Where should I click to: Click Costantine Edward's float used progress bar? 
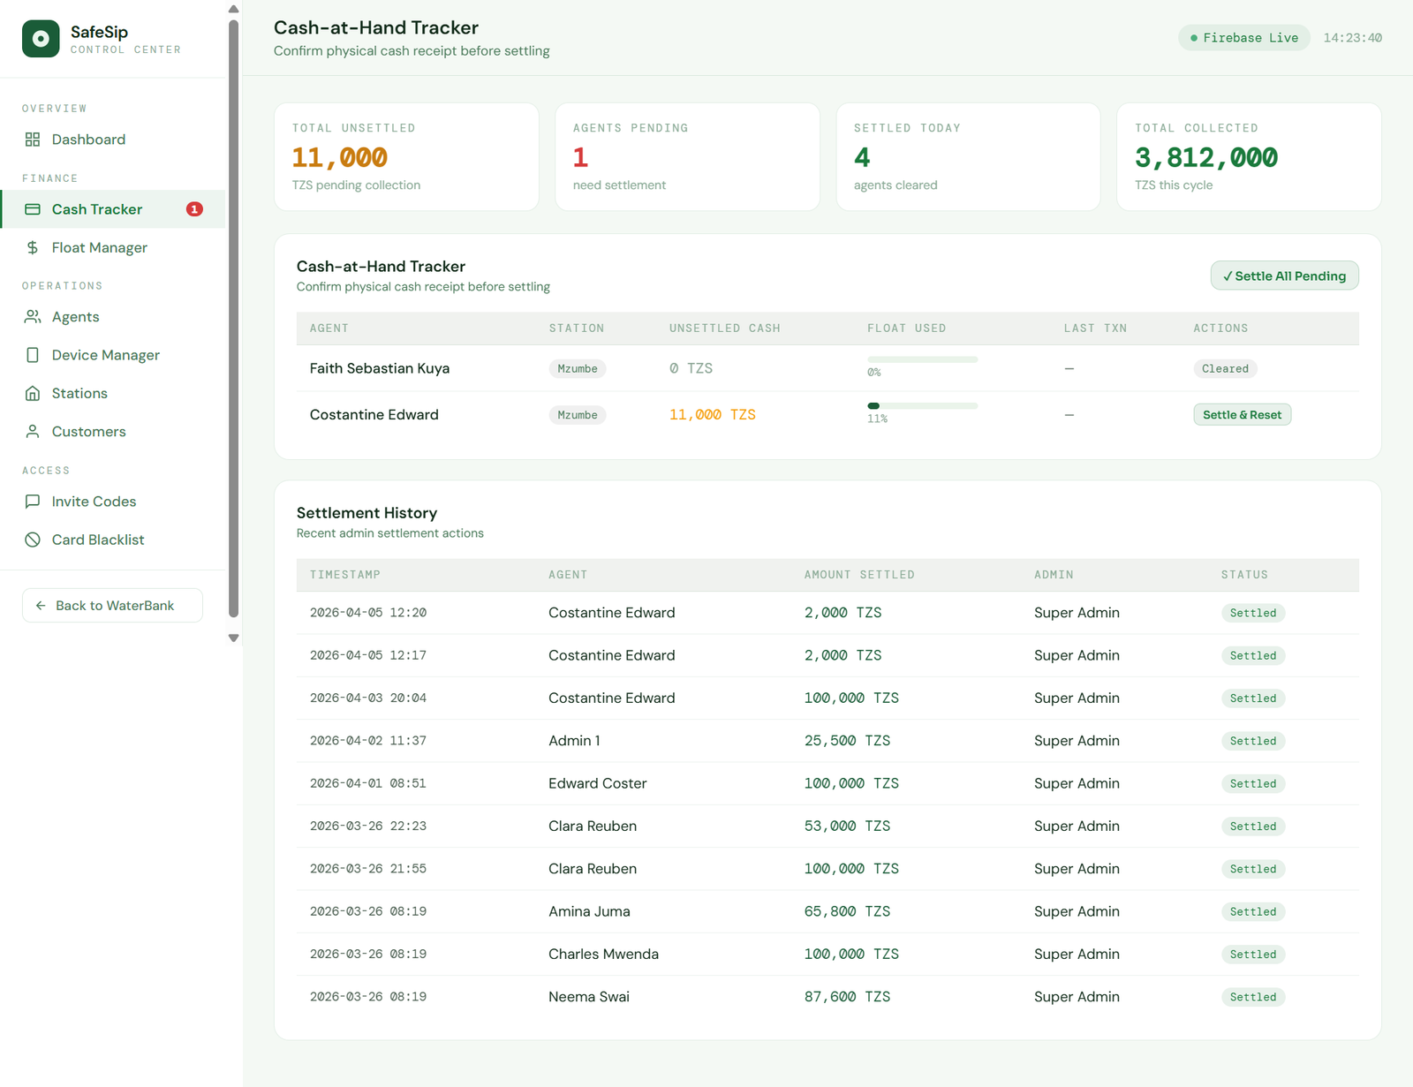pyautogui.click(x=921, y=405)
